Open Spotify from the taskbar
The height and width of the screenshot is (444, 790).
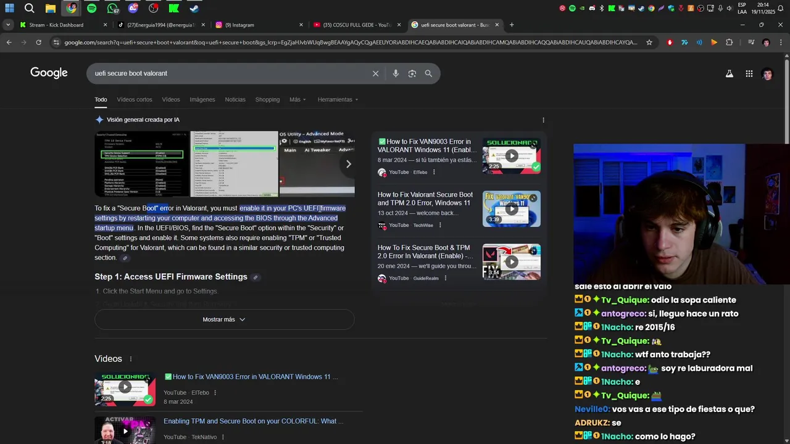(x=92, y=9)
